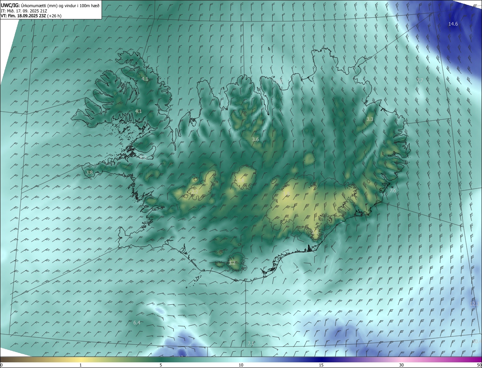The width and height of the screenshot is (482, 368).
Task: Click the '0' tick on the color scale
Action: click(x=2, y=365)
